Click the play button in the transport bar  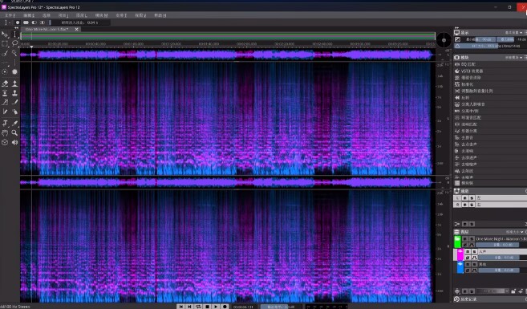216,307
